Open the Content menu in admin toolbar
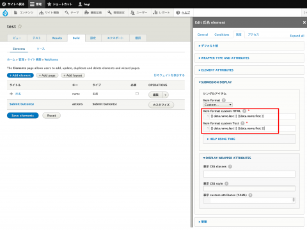The width and height of the screenshot is (307, 230). [x=24, y=13]
